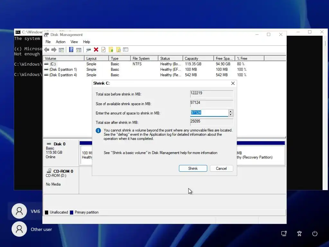Viewport: 329px width, 247px height.
Task: Decrease shrink amount with the down spinner
Action: point(231,115)
